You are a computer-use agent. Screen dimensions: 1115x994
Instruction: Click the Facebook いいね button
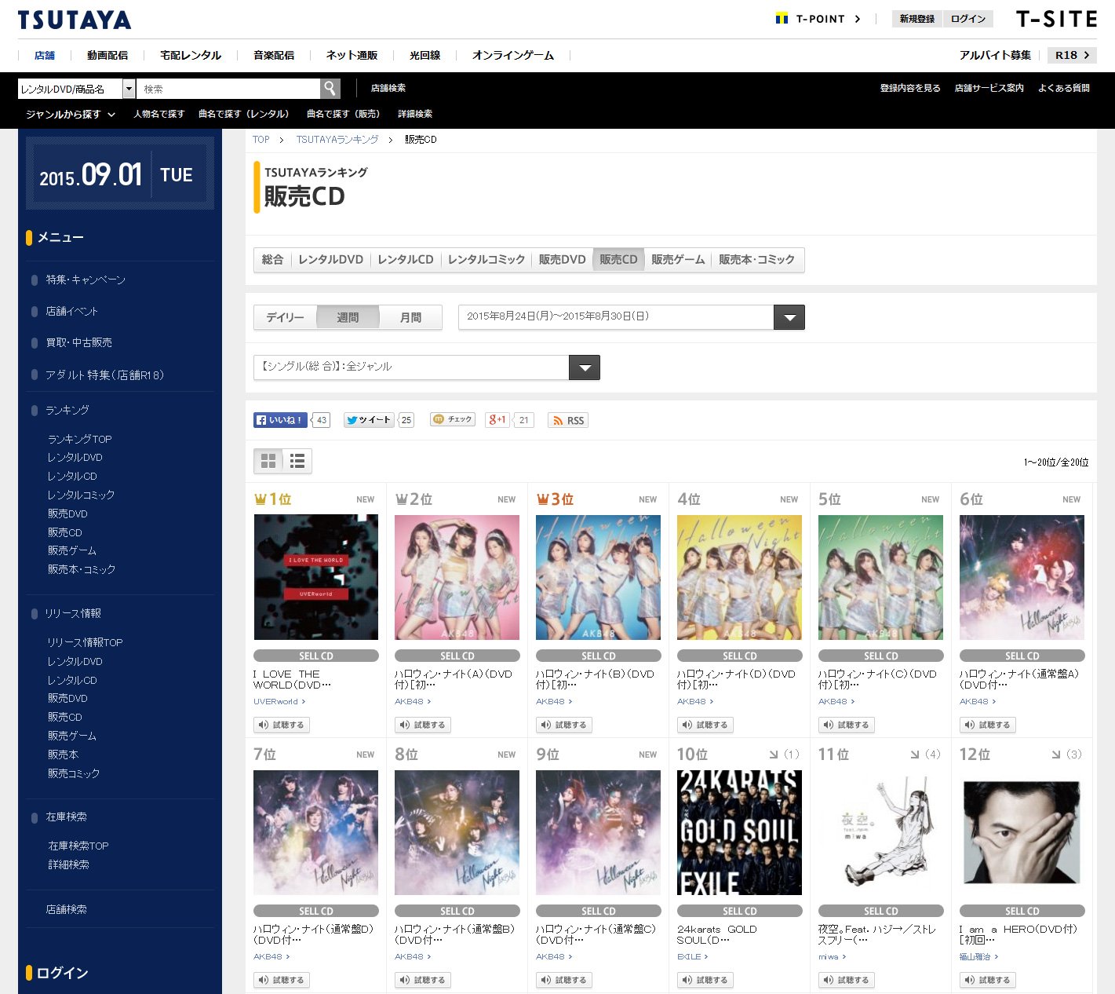pyautogui.click(x=281, y=420)
